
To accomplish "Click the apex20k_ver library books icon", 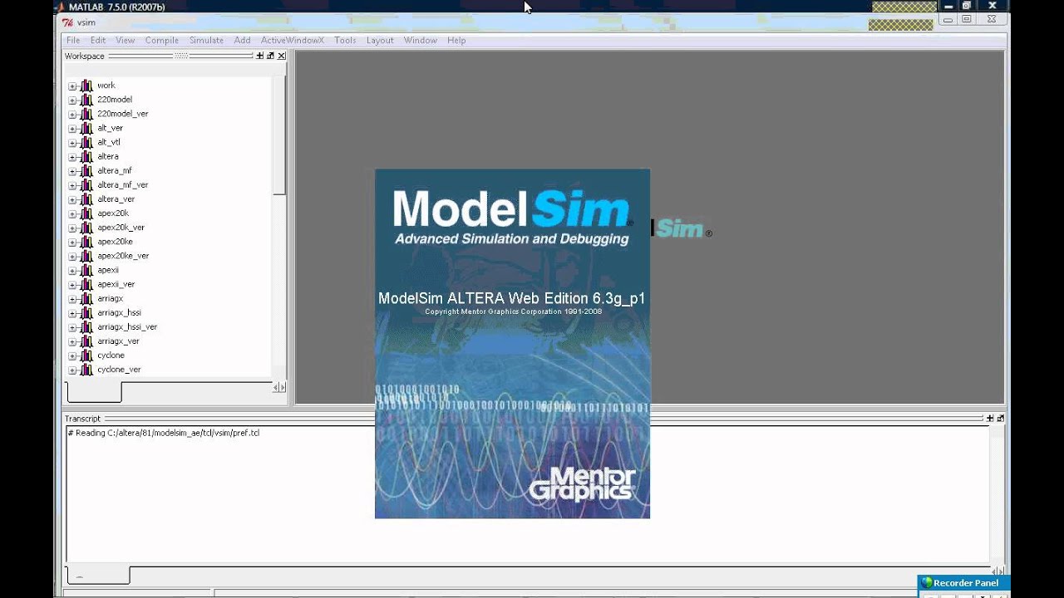I will point(86,228).
